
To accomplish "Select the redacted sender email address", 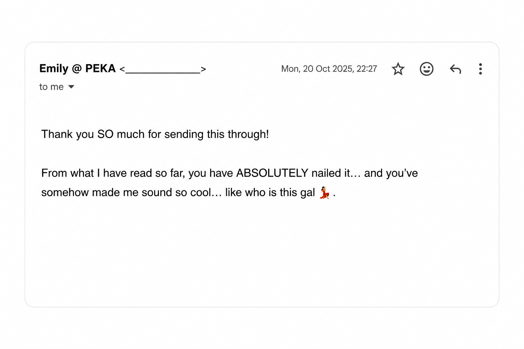I will click(x=163, y=70).
